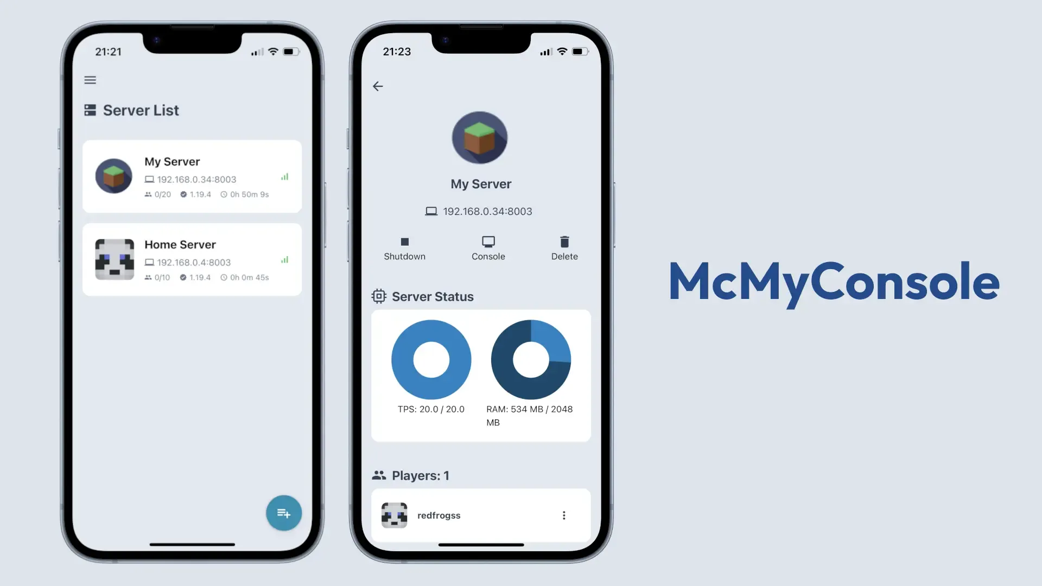1042x586 pixels.
Task: Click add server floating action button
Action: point(283,512)
